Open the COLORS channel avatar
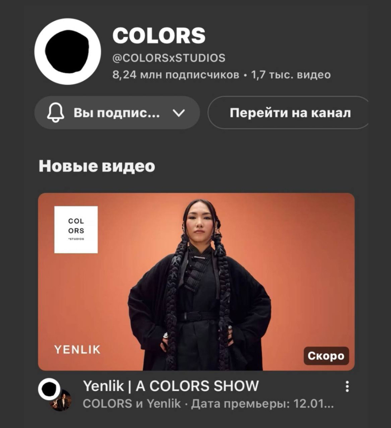Viewport: 391px width, 428px height. [x=68, y=51]
